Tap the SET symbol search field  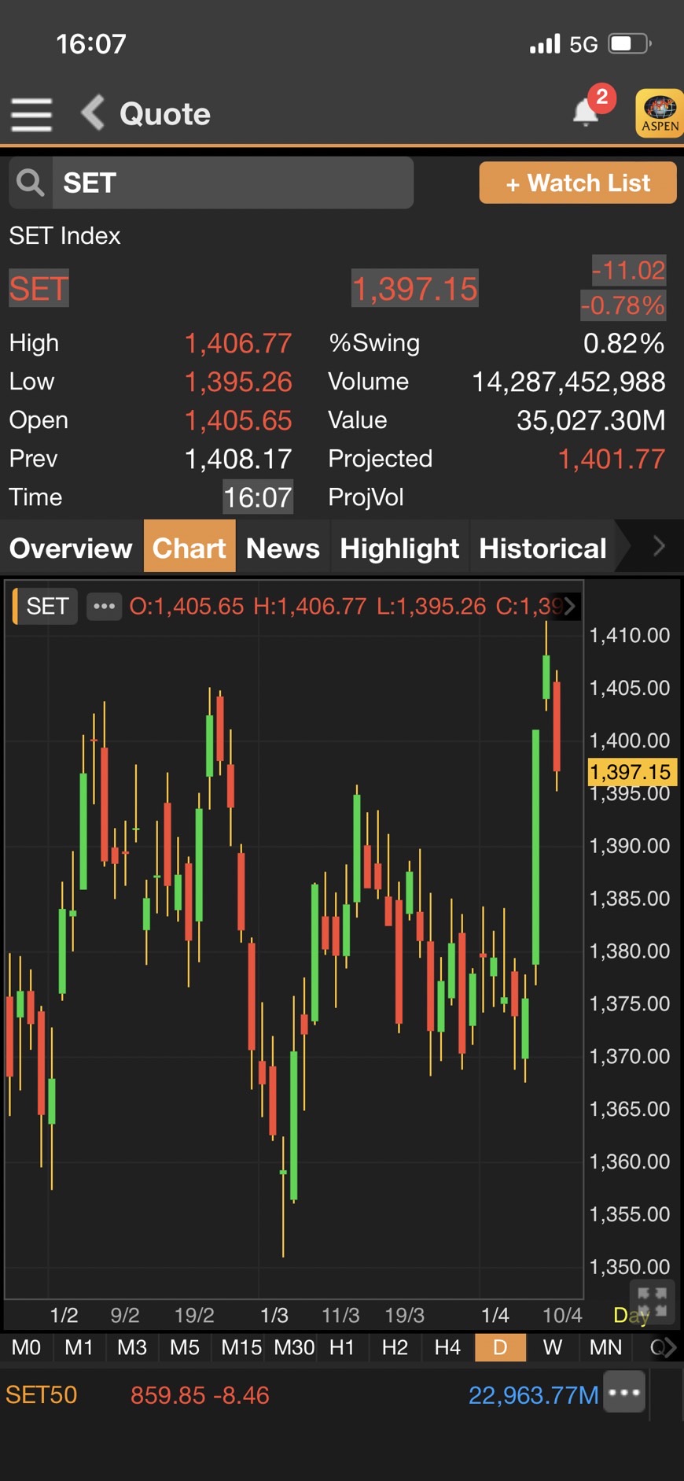(233, 183)
